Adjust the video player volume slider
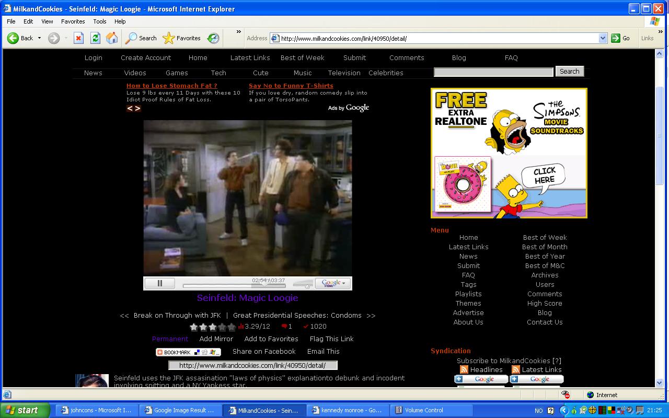Viewport: 669px width, 418px height. tap(303, 284)
